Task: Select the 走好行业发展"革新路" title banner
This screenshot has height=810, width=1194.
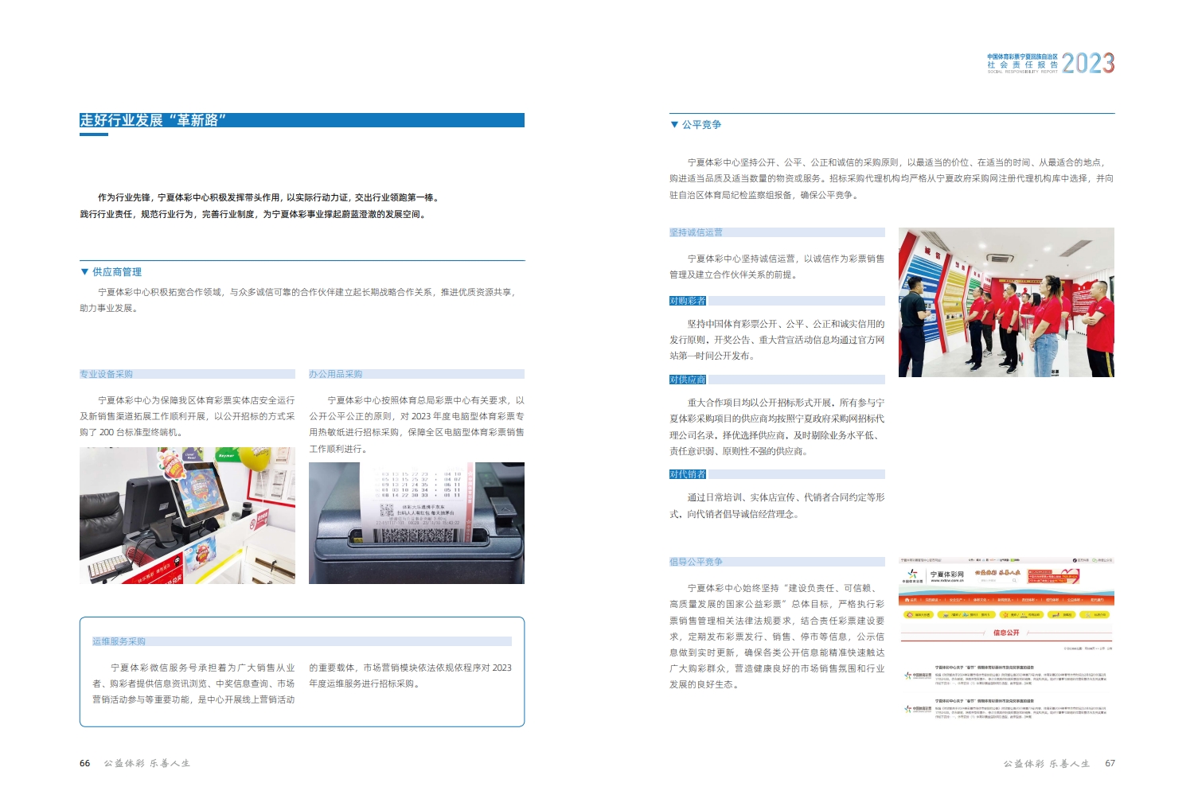Action: (x=301, y=120)
